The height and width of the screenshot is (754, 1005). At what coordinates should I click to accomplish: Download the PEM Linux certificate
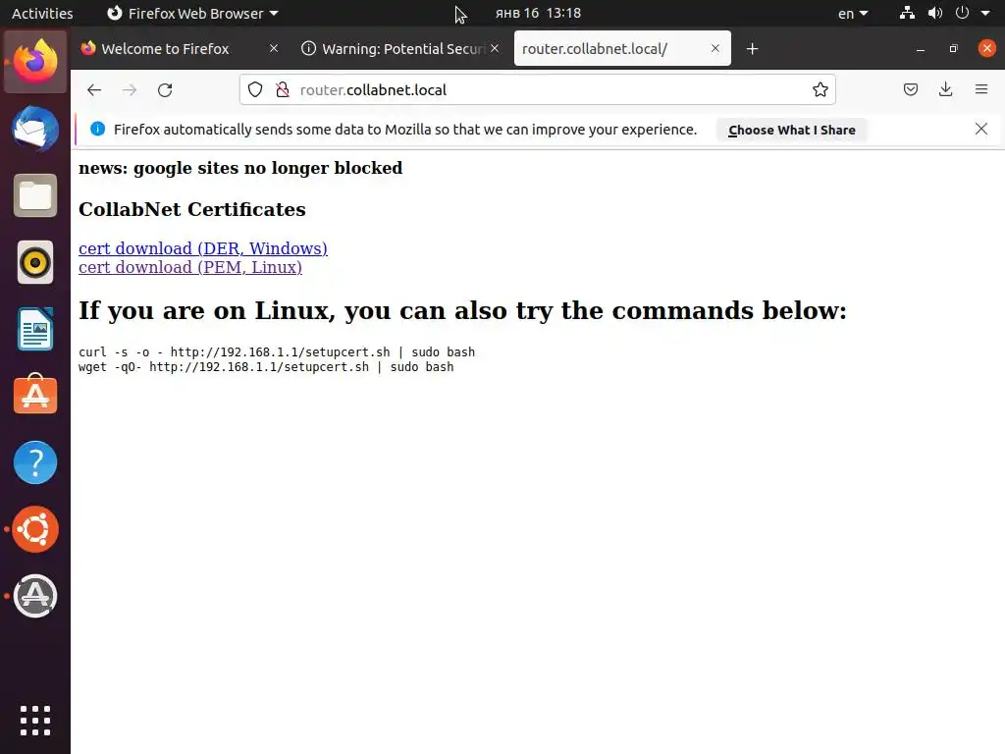point(189,267)
